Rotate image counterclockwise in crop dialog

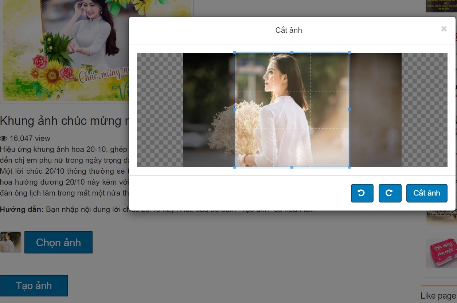[x=362, y=193]
